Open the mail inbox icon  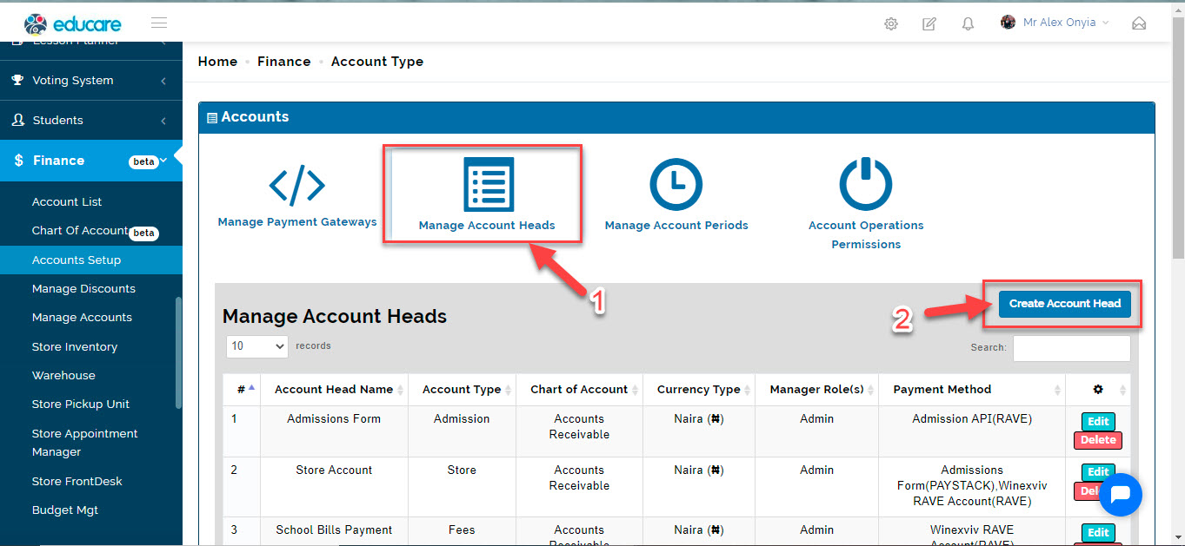coord(1139,23)
